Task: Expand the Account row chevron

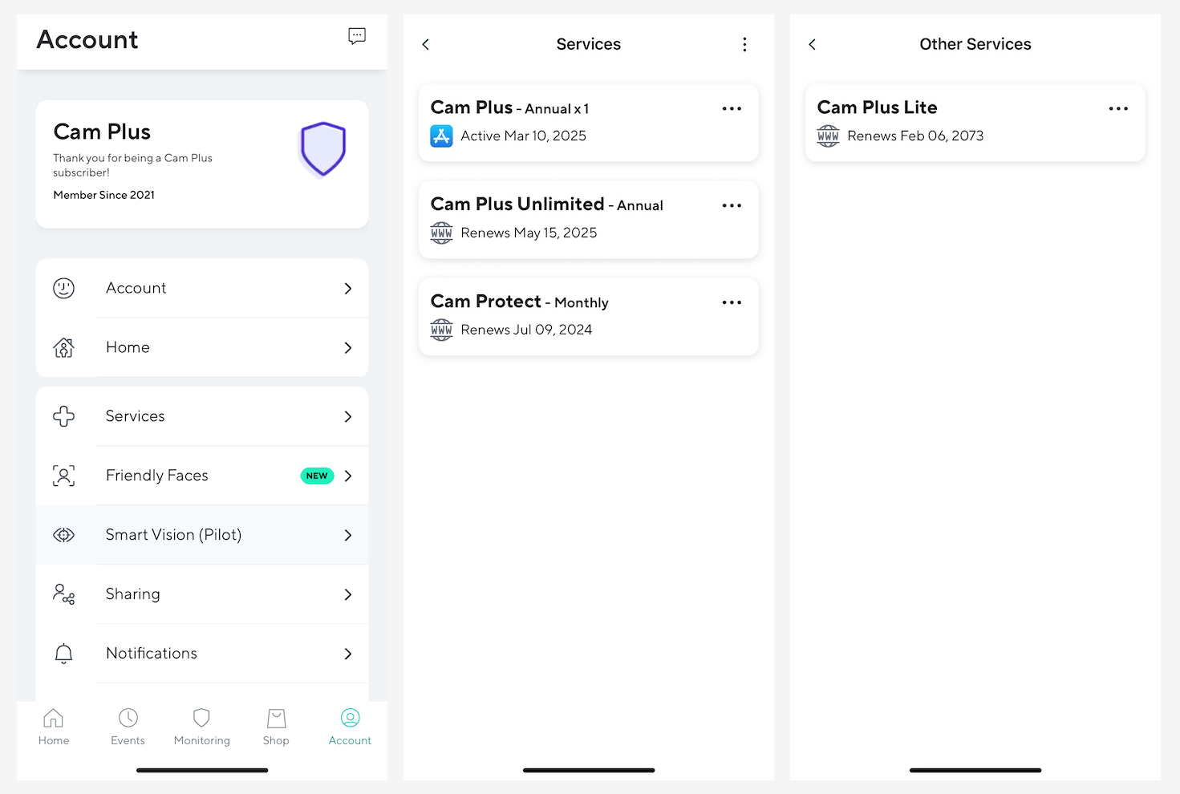Action: pos(348,288)
